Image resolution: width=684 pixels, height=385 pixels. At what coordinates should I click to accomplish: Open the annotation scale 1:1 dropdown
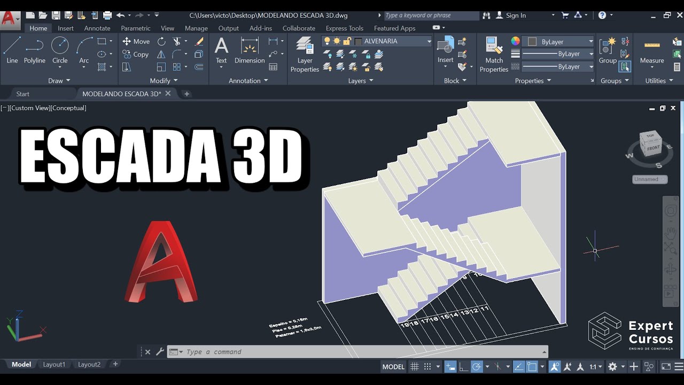(596, 367)
